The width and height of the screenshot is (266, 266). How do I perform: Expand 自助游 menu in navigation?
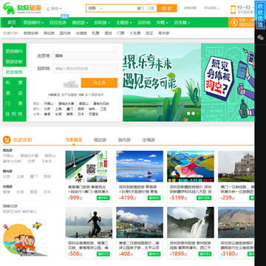pos(102,23)
